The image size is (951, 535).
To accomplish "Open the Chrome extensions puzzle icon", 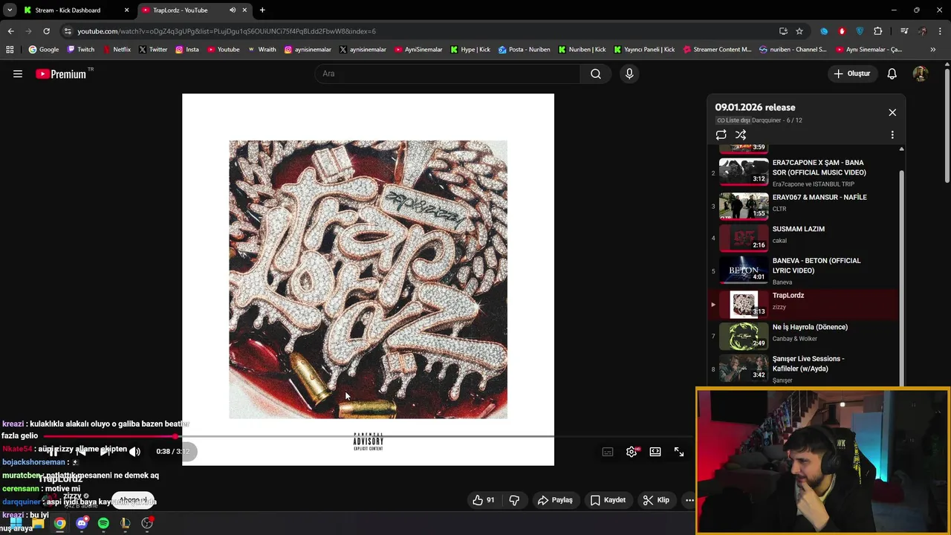I will click(x=878, y=31).
